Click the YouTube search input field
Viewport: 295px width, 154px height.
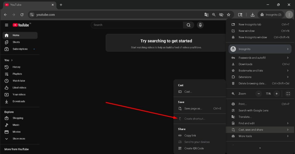(137, 25)
